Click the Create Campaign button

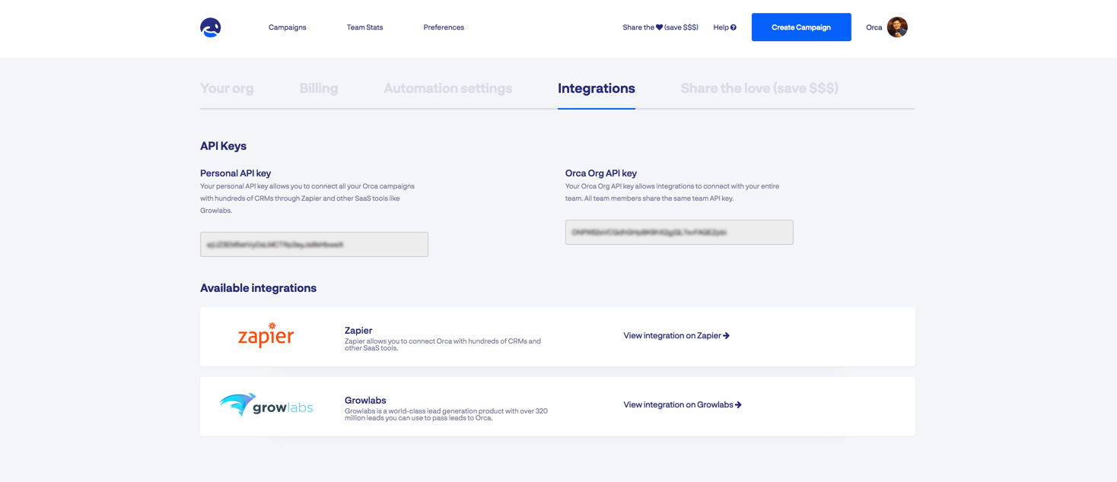tap(801, 27)
